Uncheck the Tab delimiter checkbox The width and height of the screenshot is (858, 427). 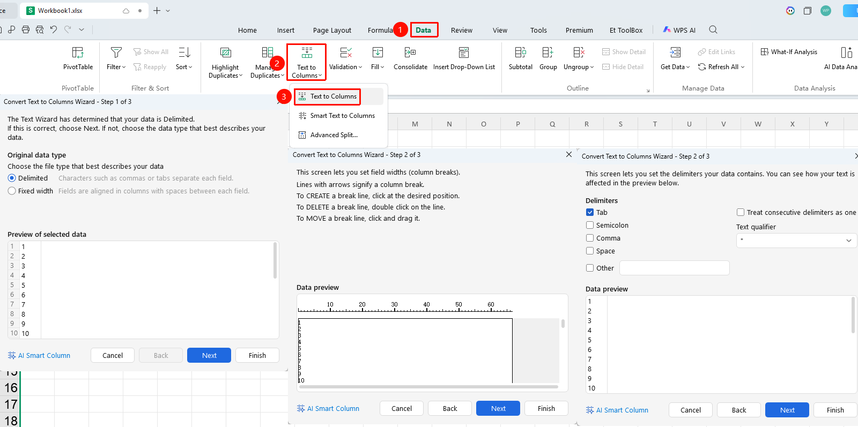590,213
